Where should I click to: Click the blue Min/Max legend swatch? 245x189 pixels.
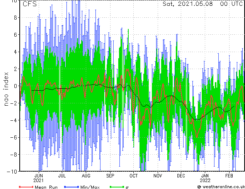pos(71,187)
